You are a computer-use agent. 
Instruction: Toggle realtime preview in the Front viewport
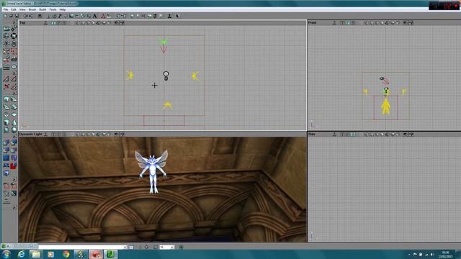click(x=334, y=22)
